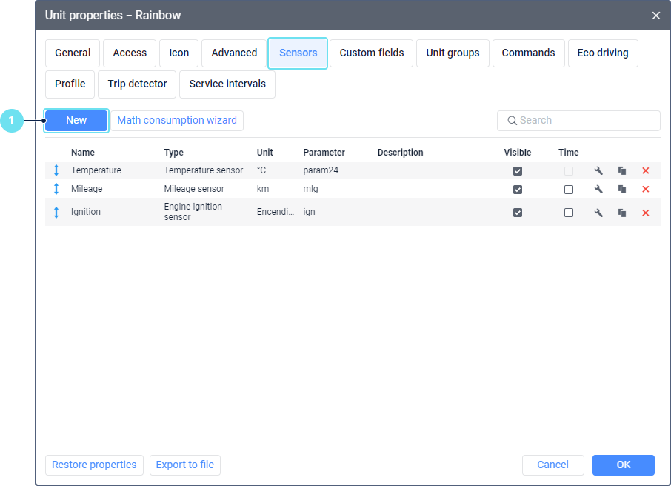
Task: Edit the Mileage sensor via wrench icon
Action: click(x=598, y=190)
